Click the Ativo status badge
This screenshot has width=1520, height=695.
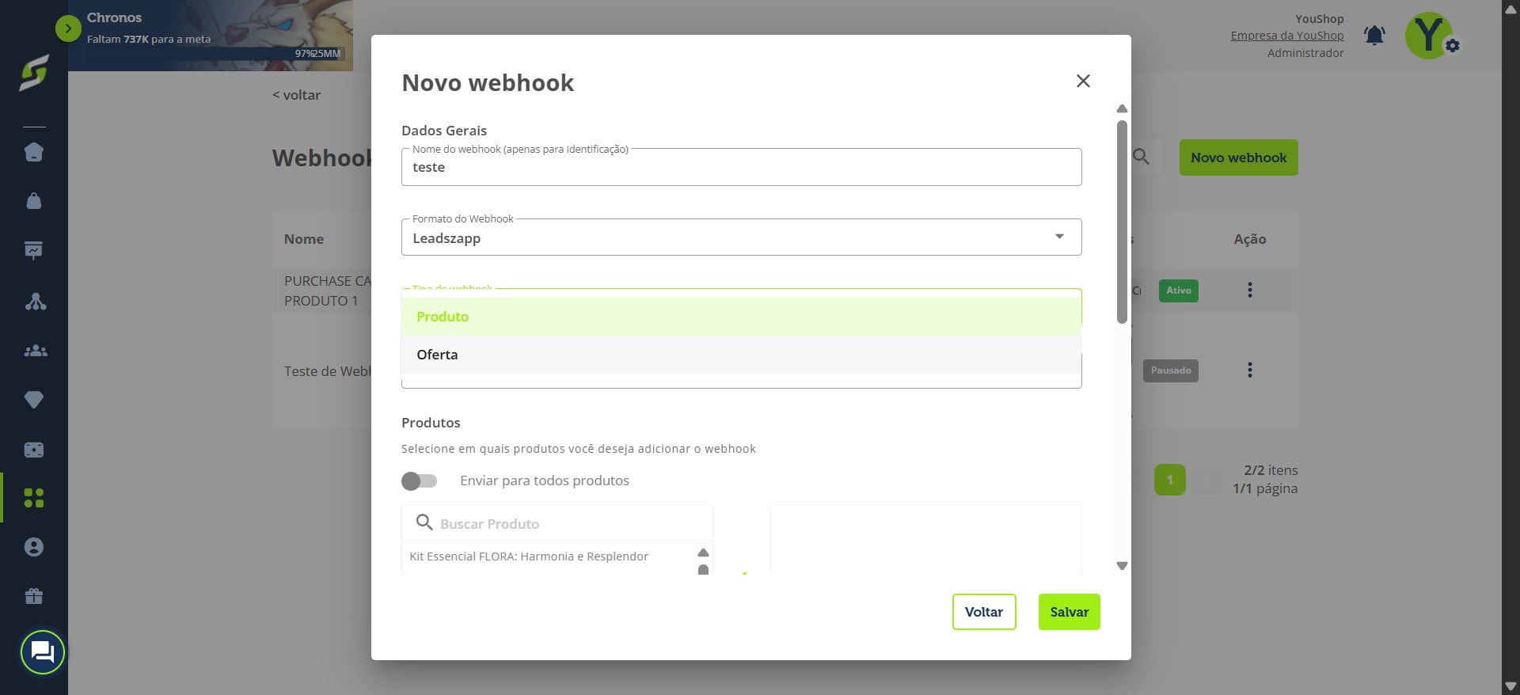pyautogui.click(x=1178, y=291)
